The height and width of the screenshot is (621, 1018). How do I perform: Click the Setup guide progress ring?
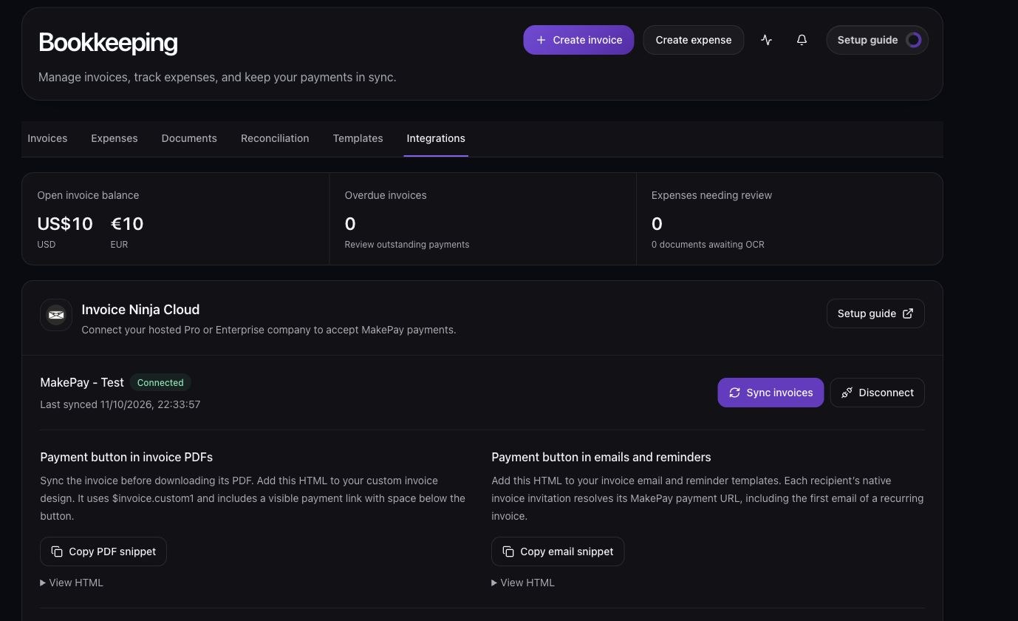coord(914,40)
